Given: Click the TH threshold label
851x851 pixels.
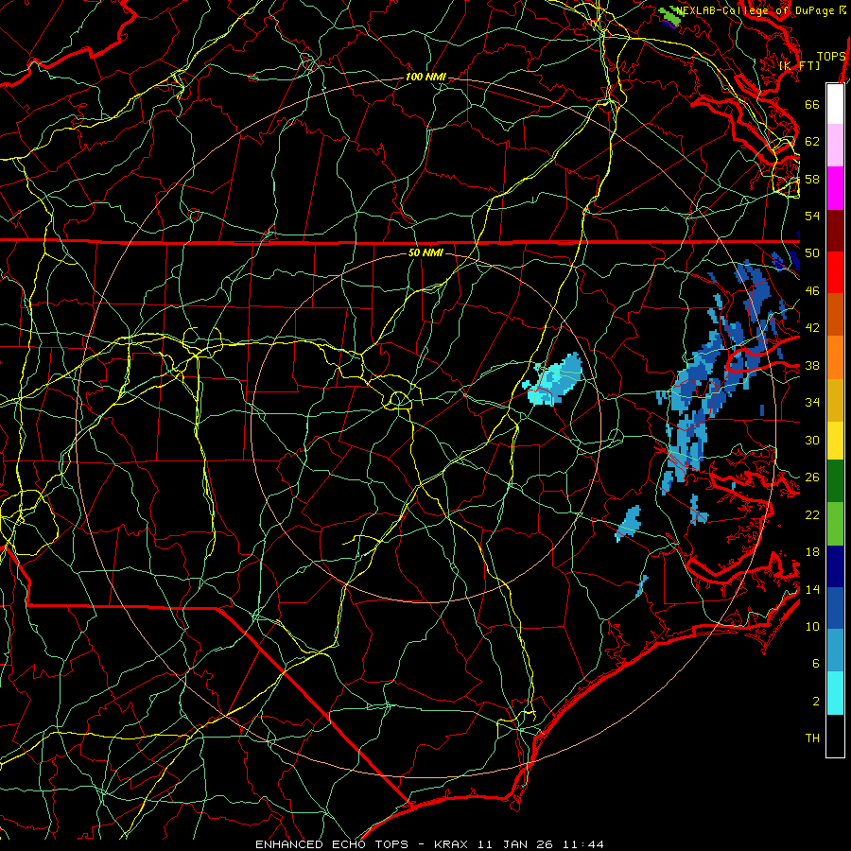Looking at the screenshot, I should point(812,738).
